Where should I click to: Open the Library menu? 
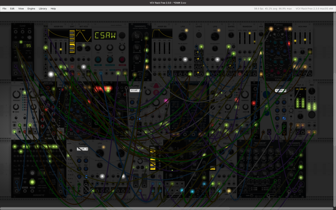click(x=43, y=9)
